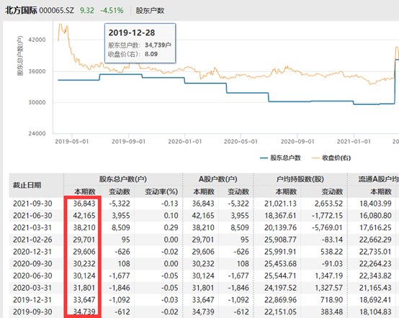The image size is (399, 318).
Task: Click circulating A-share value 18,104.83
Action: pos(375,312)
